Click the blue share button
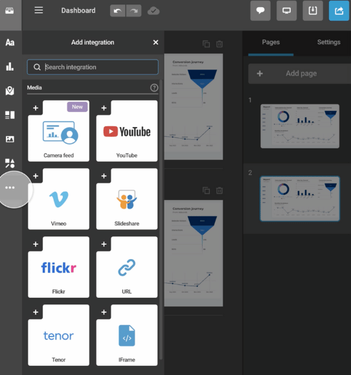This screenshot has height=375, width=351. pyautogui.click(x=339, y=11)
